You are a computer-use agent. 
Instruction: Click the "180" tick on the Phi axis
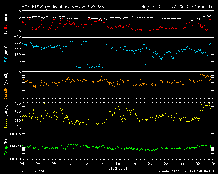coord(18,55)
